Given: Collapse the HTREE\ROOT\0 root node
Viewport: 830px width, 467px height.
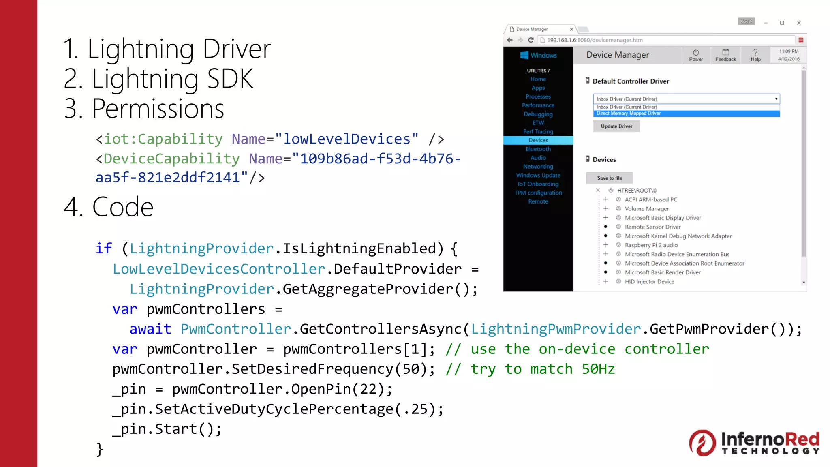Looking at the screenshot, I should (x=598, y=191).
